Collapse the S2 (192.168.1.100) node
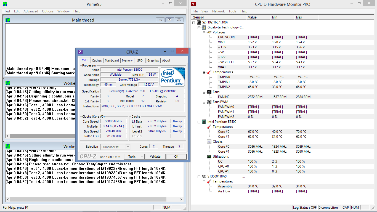The image size is (377, 212). (x=194, y=22)
